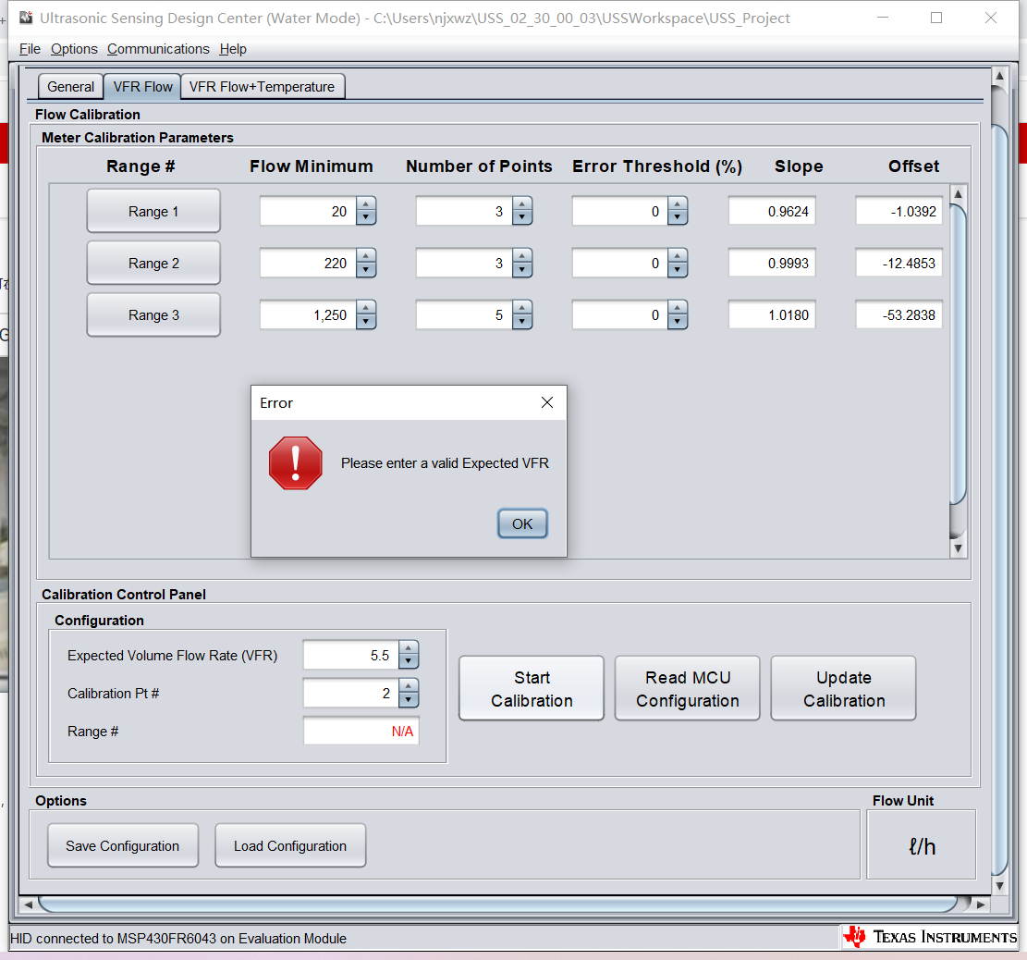Viewport: 1027px width, 960px height.
Task: Decrease Range 1 Number of Points
Action: point(522,218)
